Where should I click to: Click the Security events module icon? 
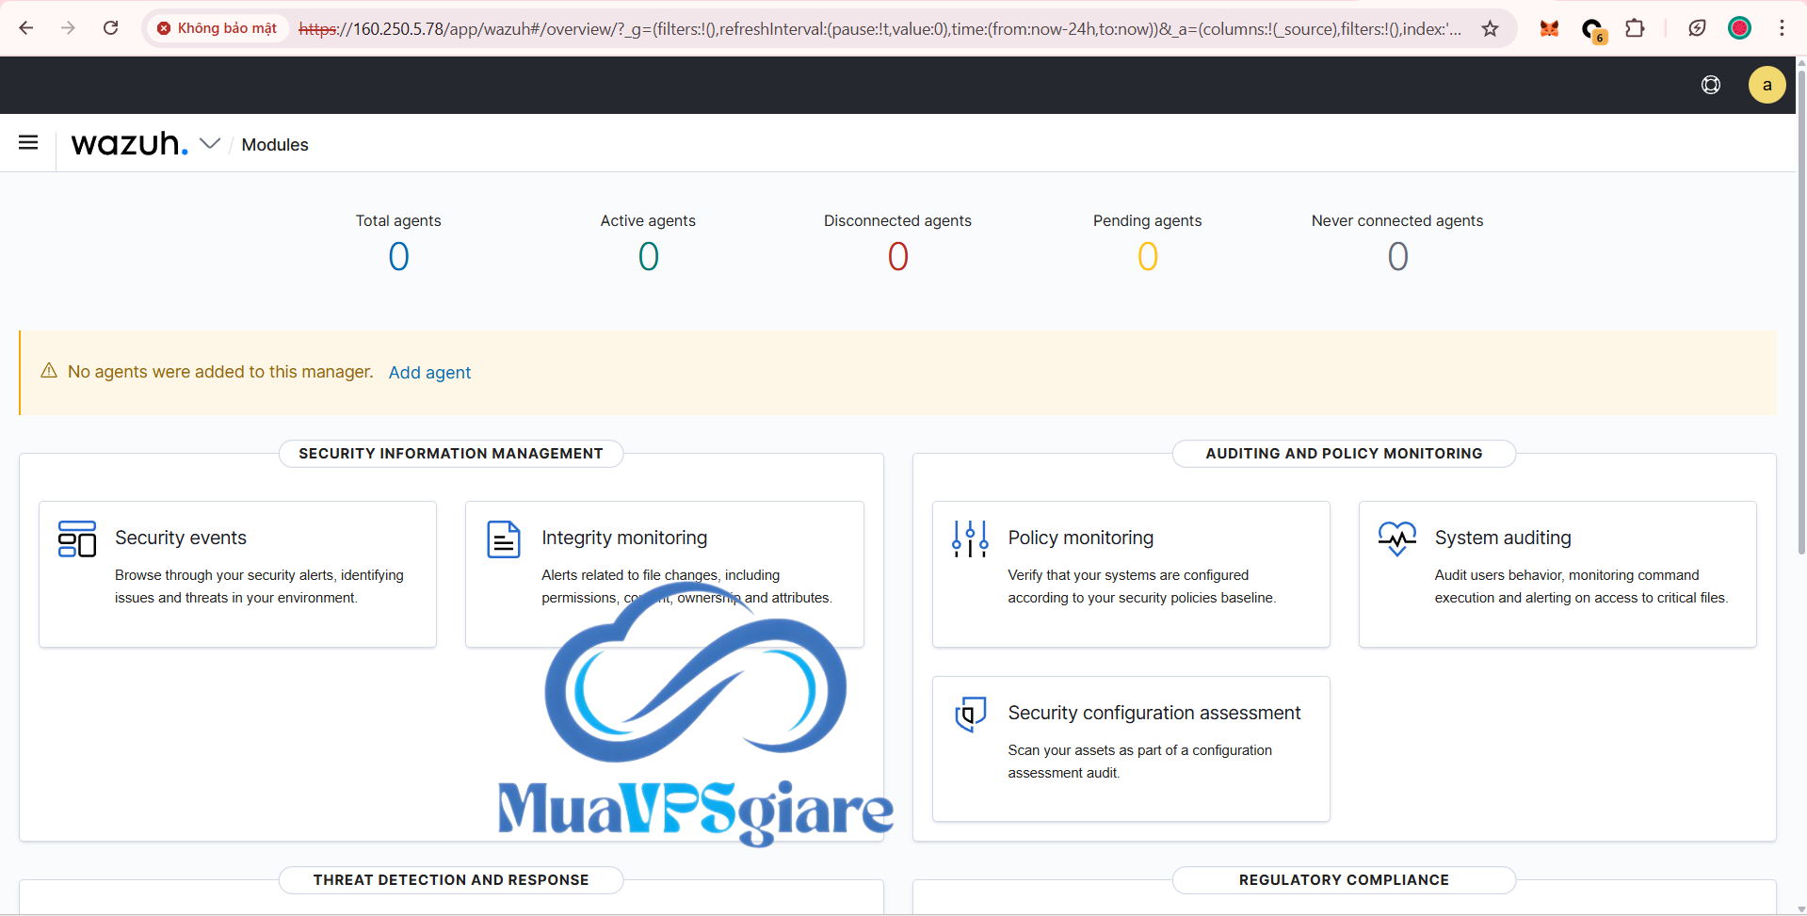click(x=77, y=538)
